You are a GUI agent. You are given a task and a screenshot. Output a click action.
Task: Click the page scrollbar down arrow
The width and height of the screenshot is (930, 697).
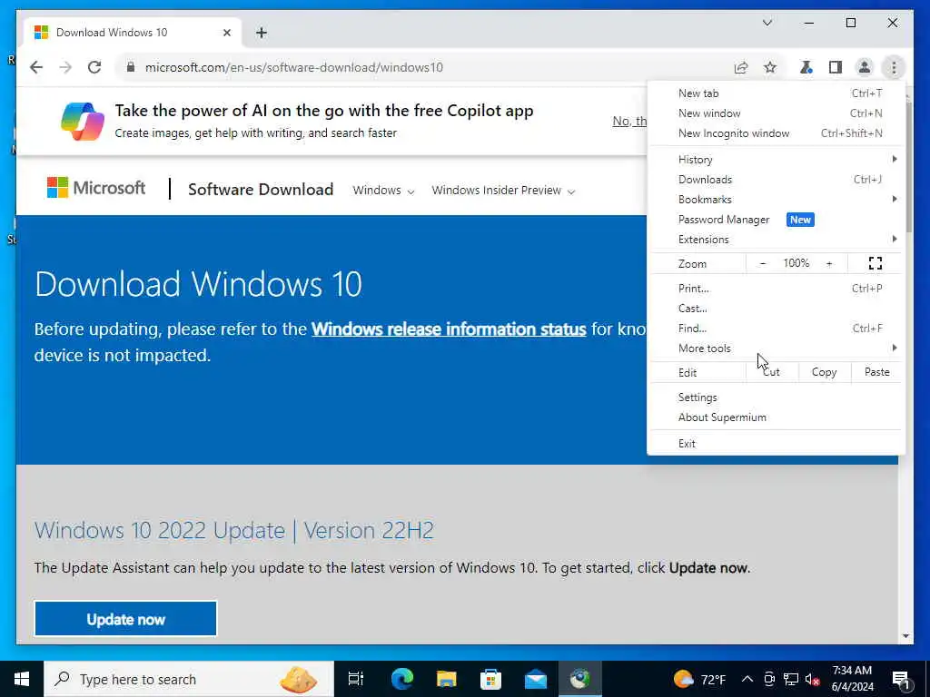905,636
